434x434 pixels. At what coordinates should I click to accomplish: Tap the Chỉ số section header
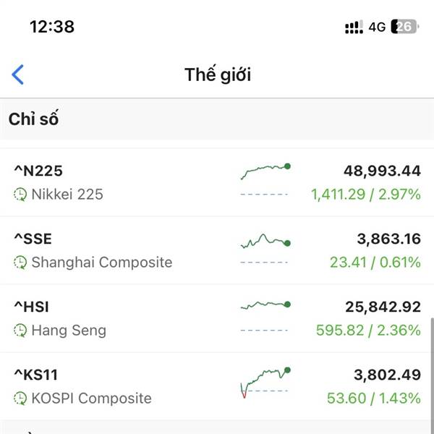[x=33, y=119]
